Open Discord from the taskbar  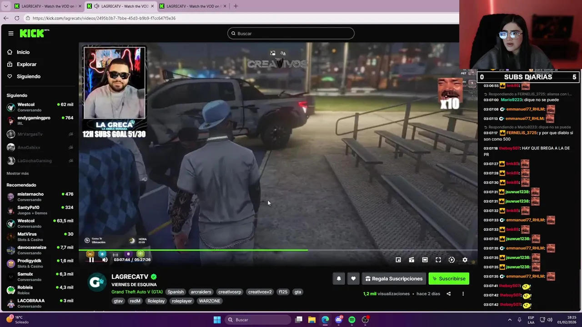338,320
